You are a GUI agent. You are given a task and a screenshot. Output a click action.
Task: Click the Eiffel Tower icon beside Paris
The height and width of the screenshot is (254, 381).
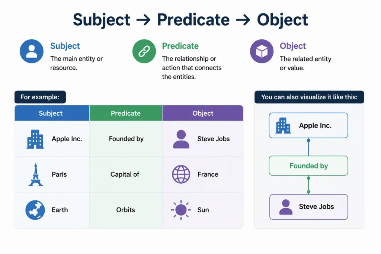pos(36,174)
